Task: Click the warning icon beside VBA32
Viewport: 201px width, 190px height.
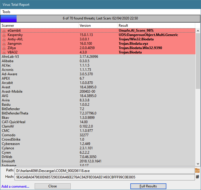Action: click(4, 52)
